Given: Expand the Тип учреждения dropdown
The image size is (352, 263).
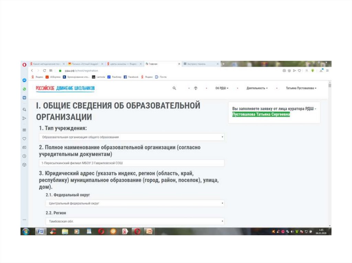Looking at the screenshot, I should (x=132, y=137).
